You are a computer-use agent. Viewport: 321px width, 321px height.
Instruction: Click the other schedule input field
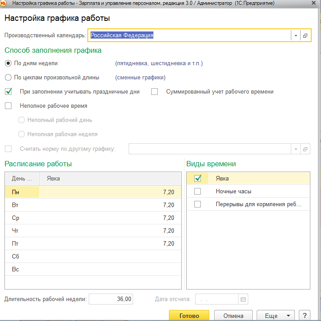coord(210,149)
